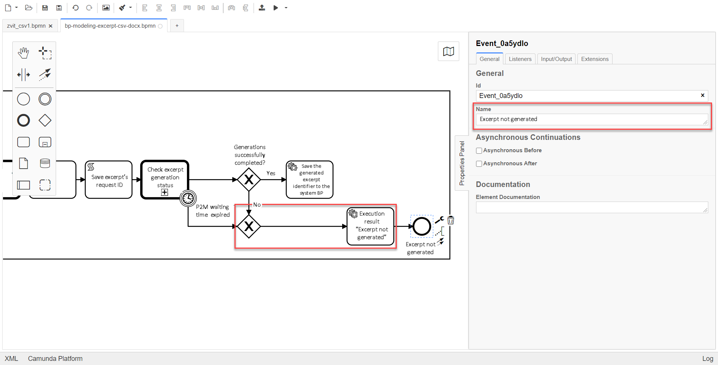Distribute elements horizontally

coord(231,8)
